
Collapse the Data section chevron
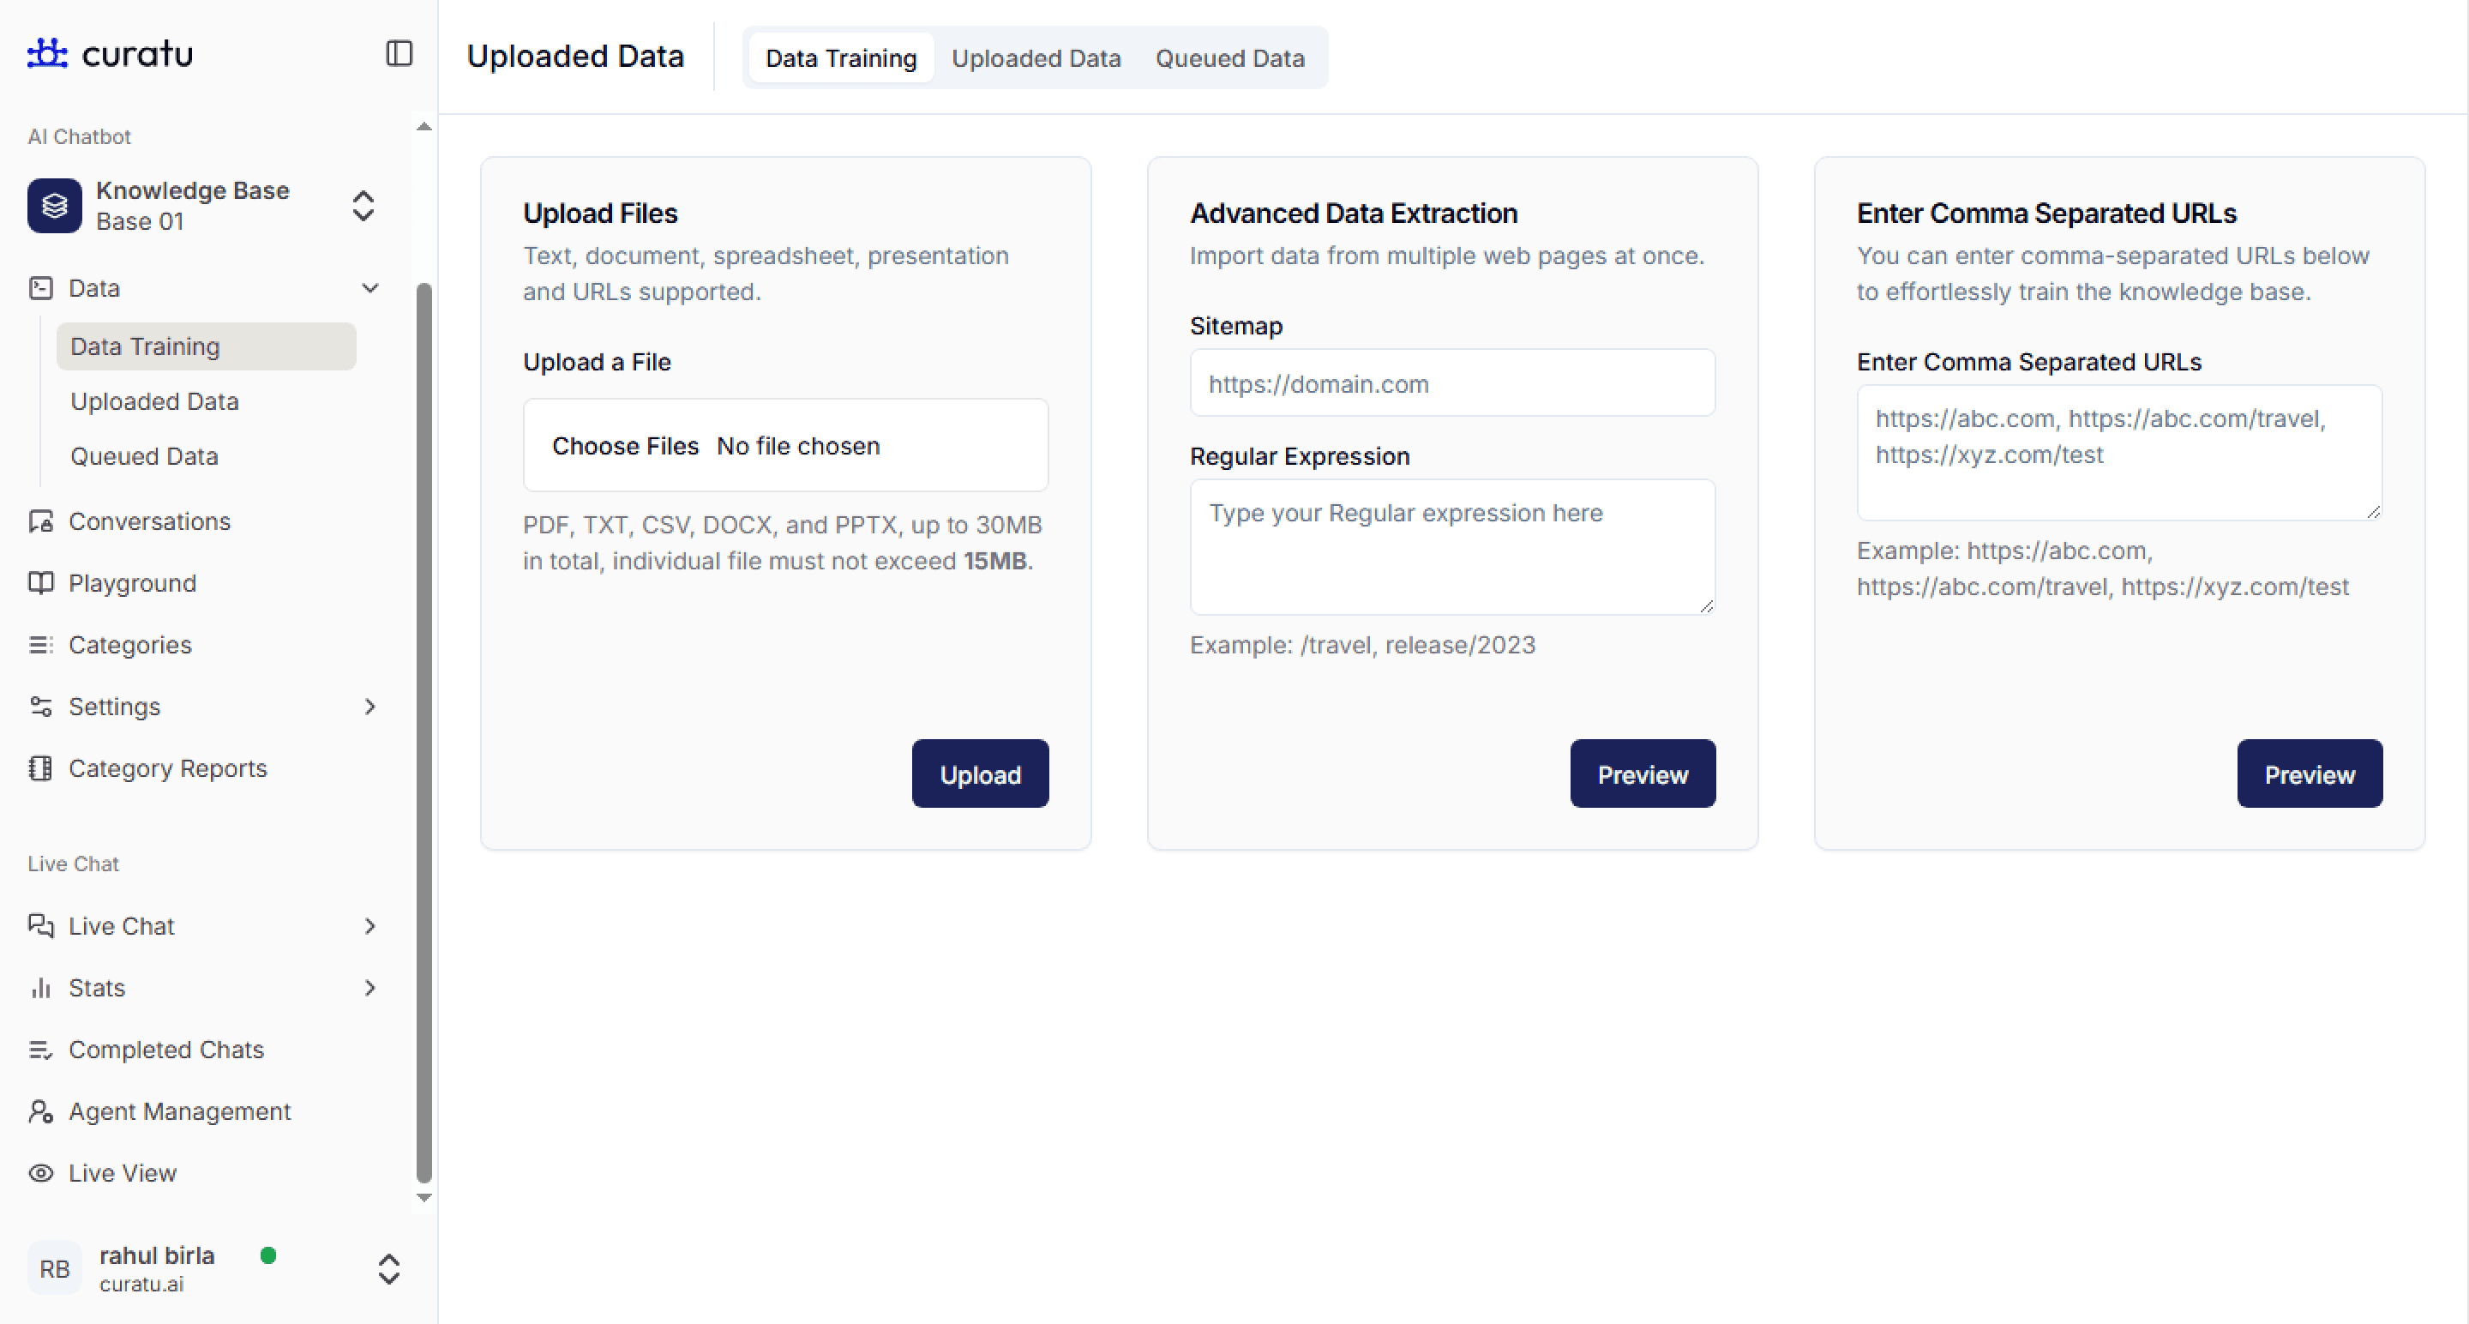tap(370, 287)
